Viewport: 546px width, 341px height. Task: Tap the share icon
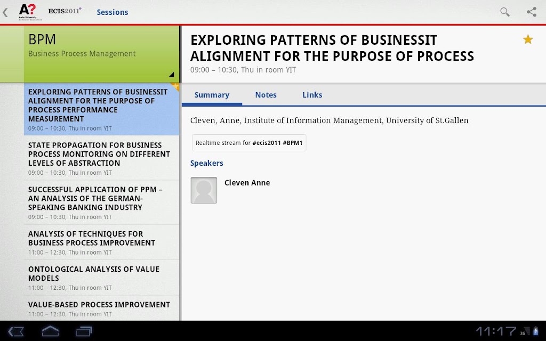[531, 12]
